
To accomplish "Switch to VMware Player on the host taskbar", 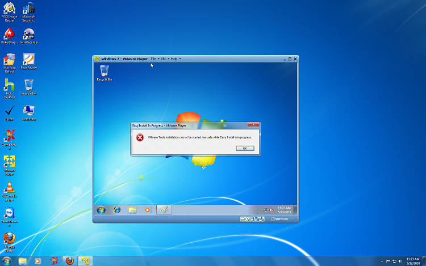I will point(85,261).
